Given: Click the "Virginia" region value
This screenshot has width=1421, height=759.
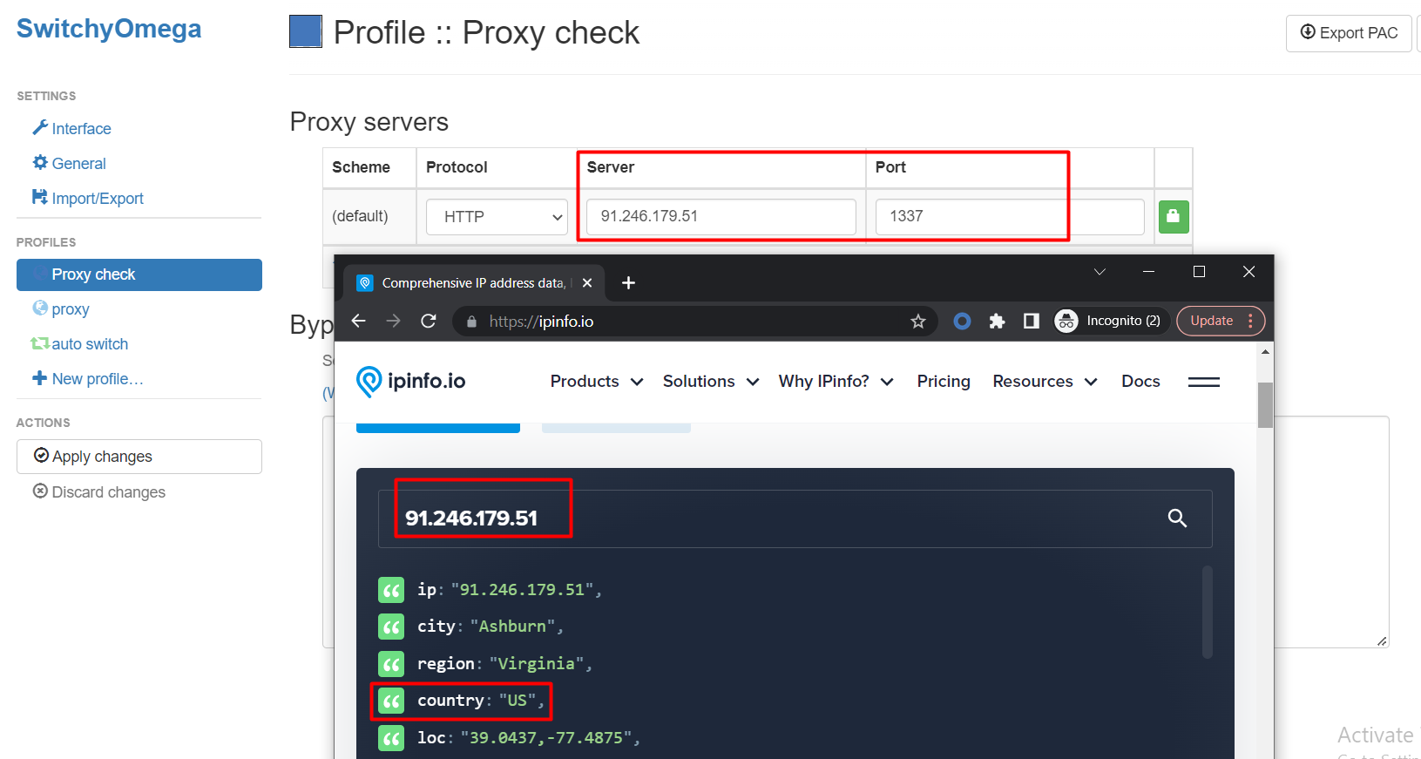Looking at the screenshot, I should coord(537,664).
